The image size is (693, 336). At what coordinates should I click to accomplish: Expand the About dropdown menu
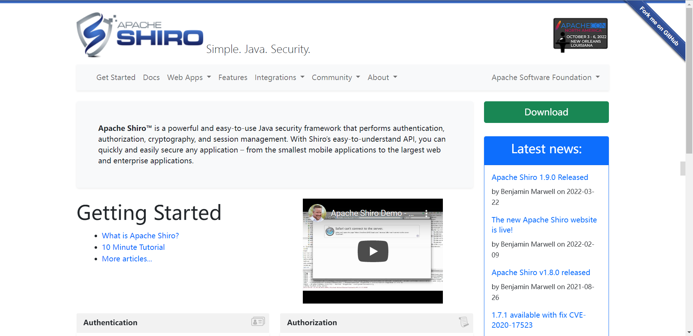383,78
